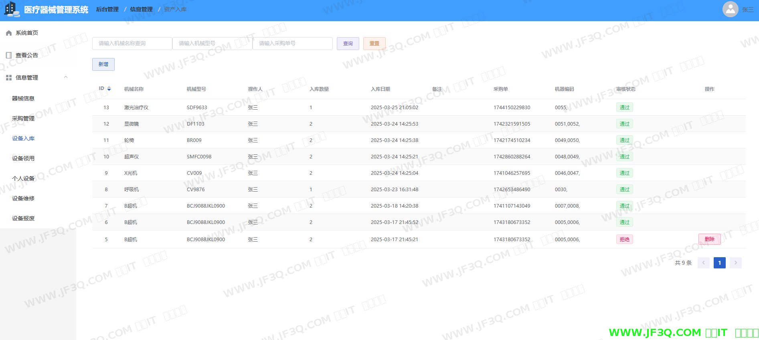Select 设备报废 menu item

[23, 218]
